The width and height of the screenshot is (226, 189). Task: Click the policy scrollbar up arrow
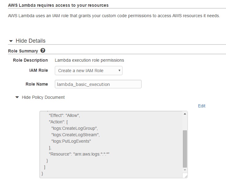pos(185,114)
